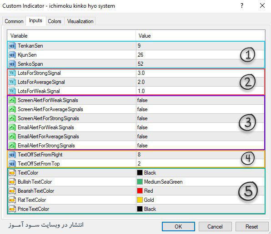Toggle the false value of EmailAlertForAverageSignals
Viewport: 271px width, 234px height.
pyautogui.click(x=142, y=136)
